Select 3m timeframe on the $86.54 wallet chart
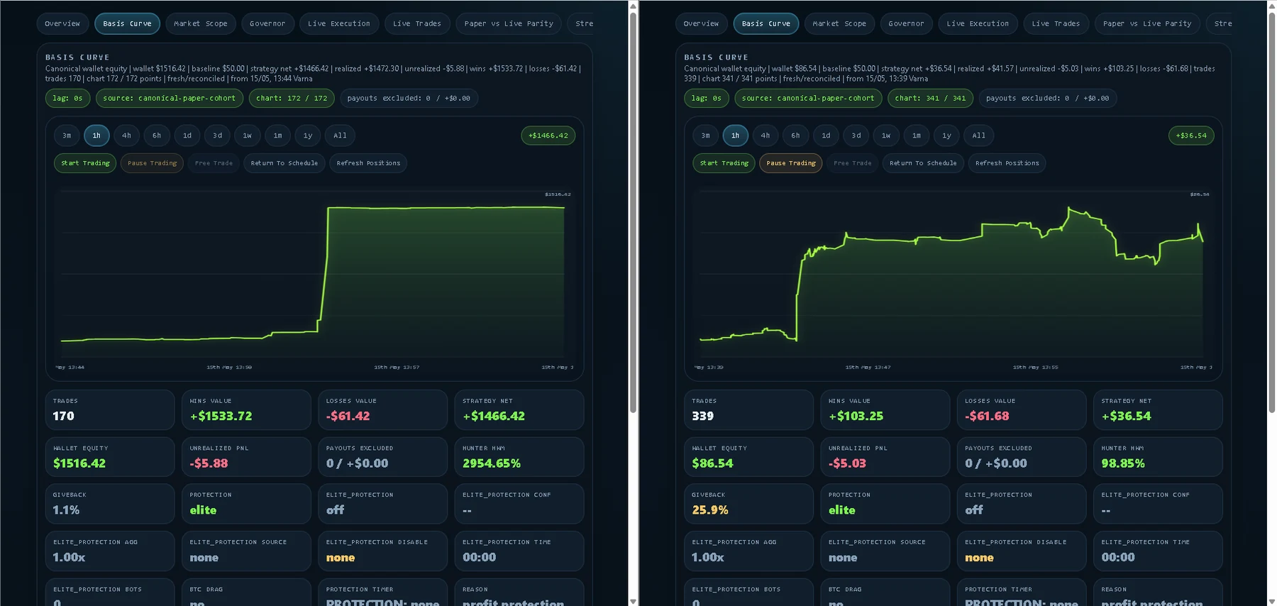 tap(705, 136)
